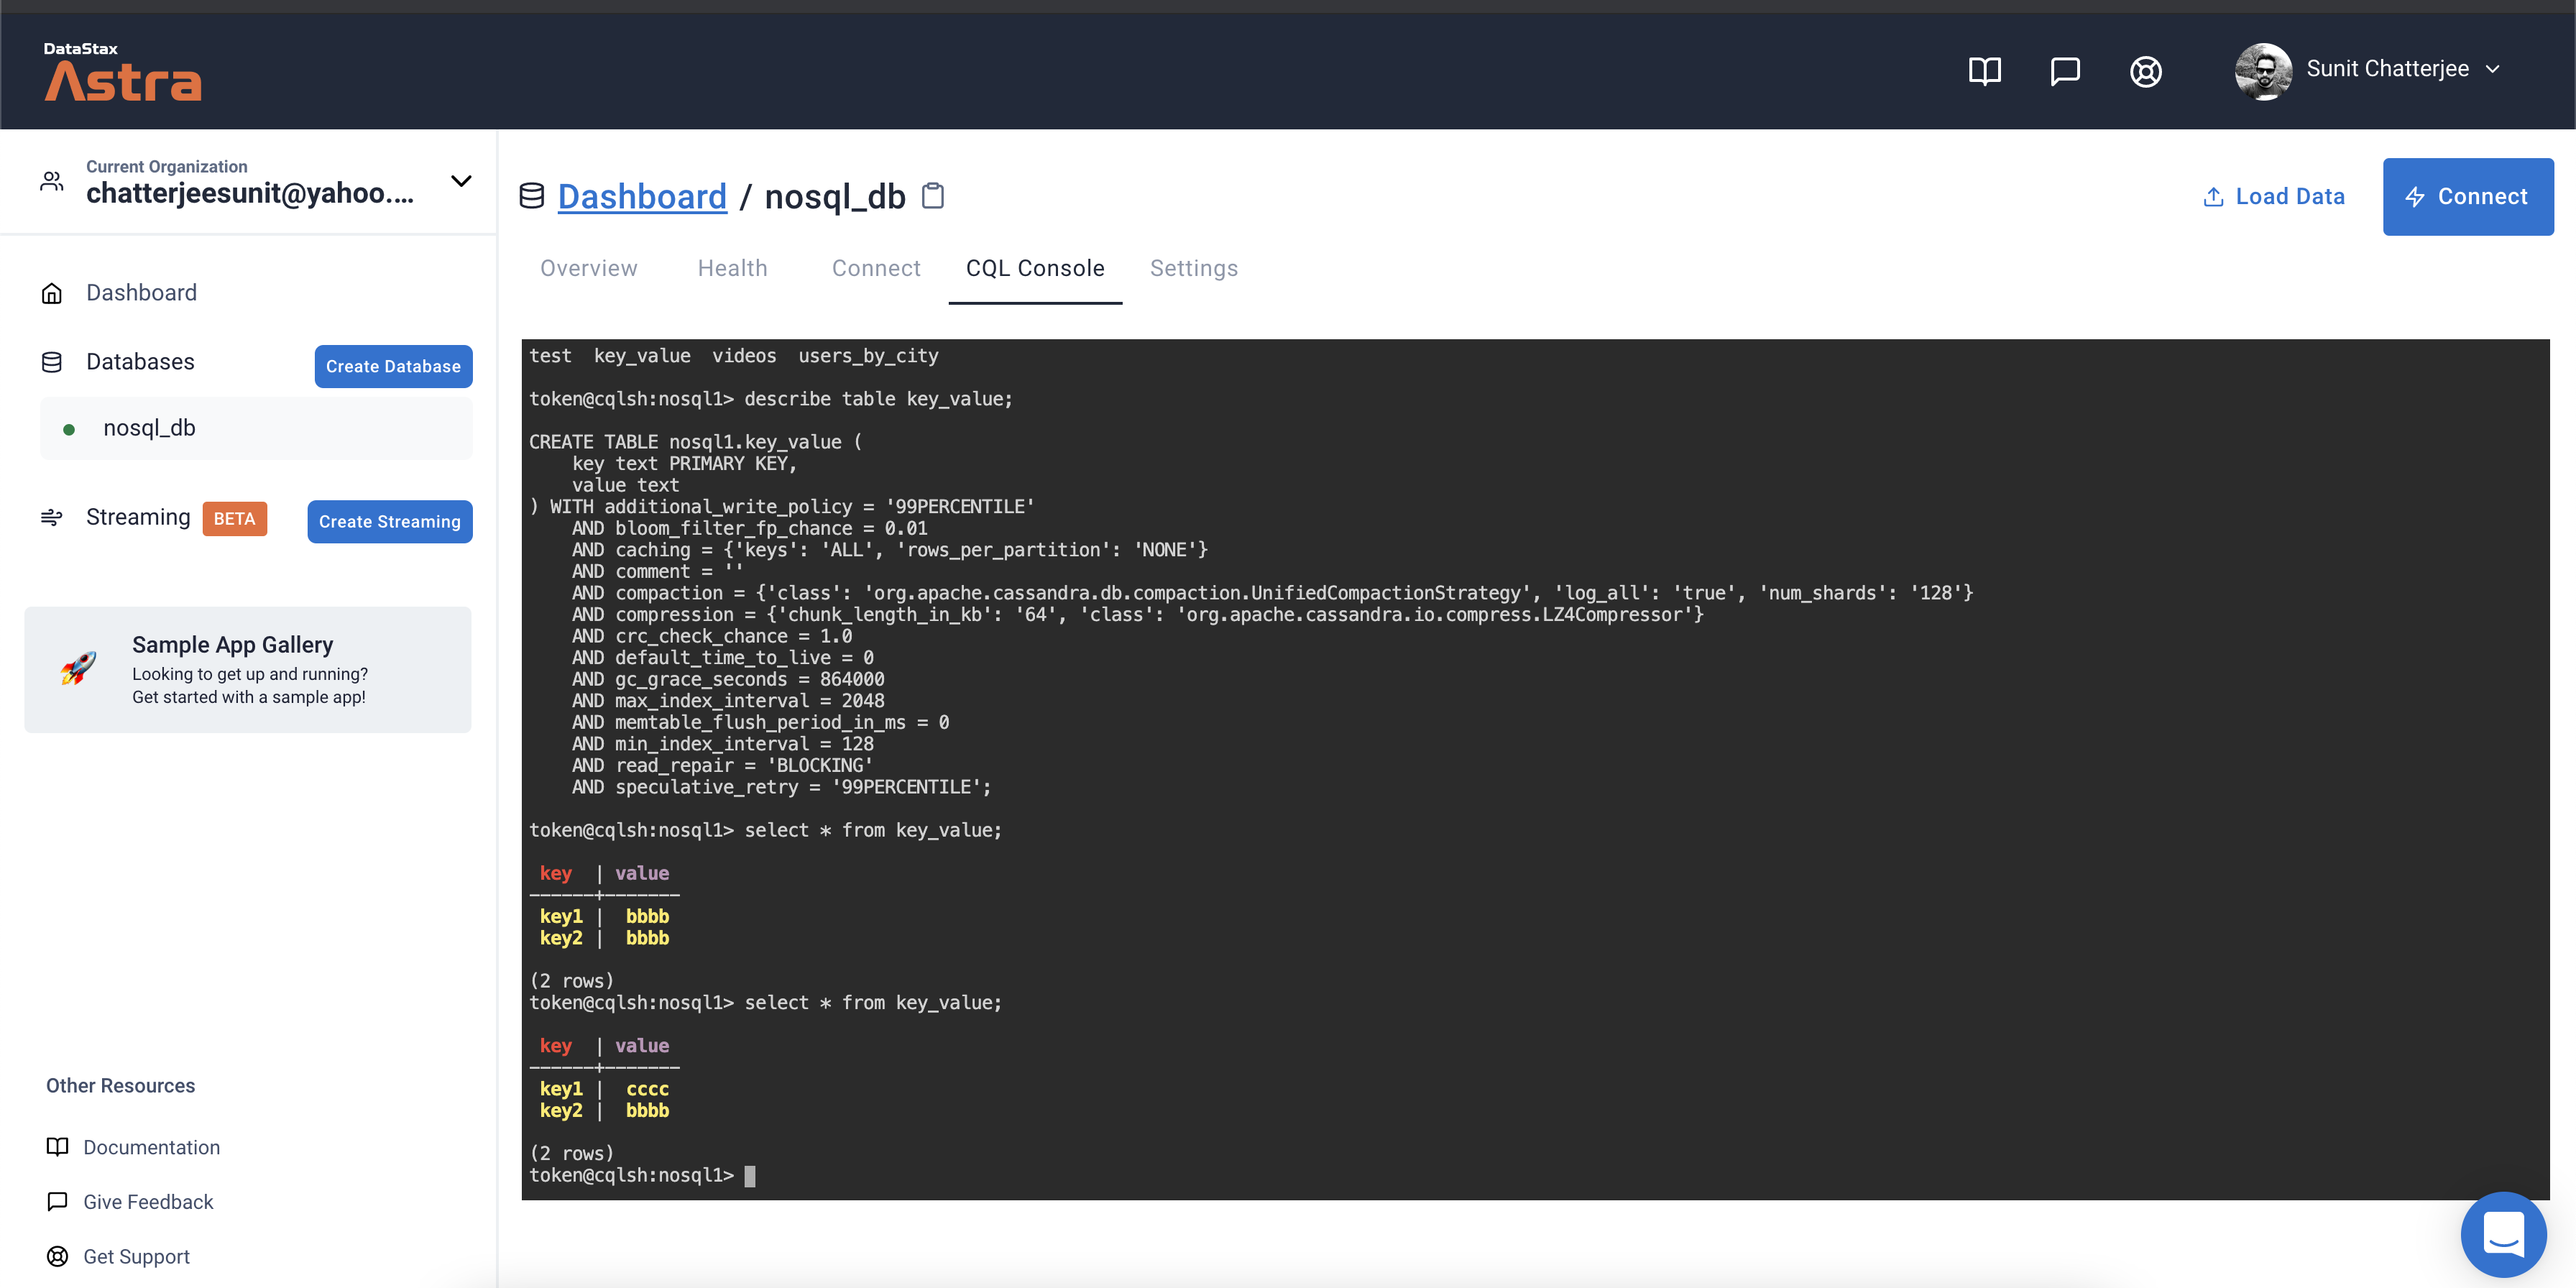Select the Streaming icon in sidebar

[x=51, y=517]
